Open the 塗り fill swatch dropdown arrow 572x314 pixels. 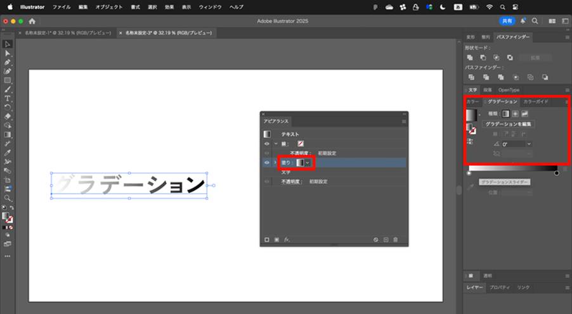[x=308, y=163]
